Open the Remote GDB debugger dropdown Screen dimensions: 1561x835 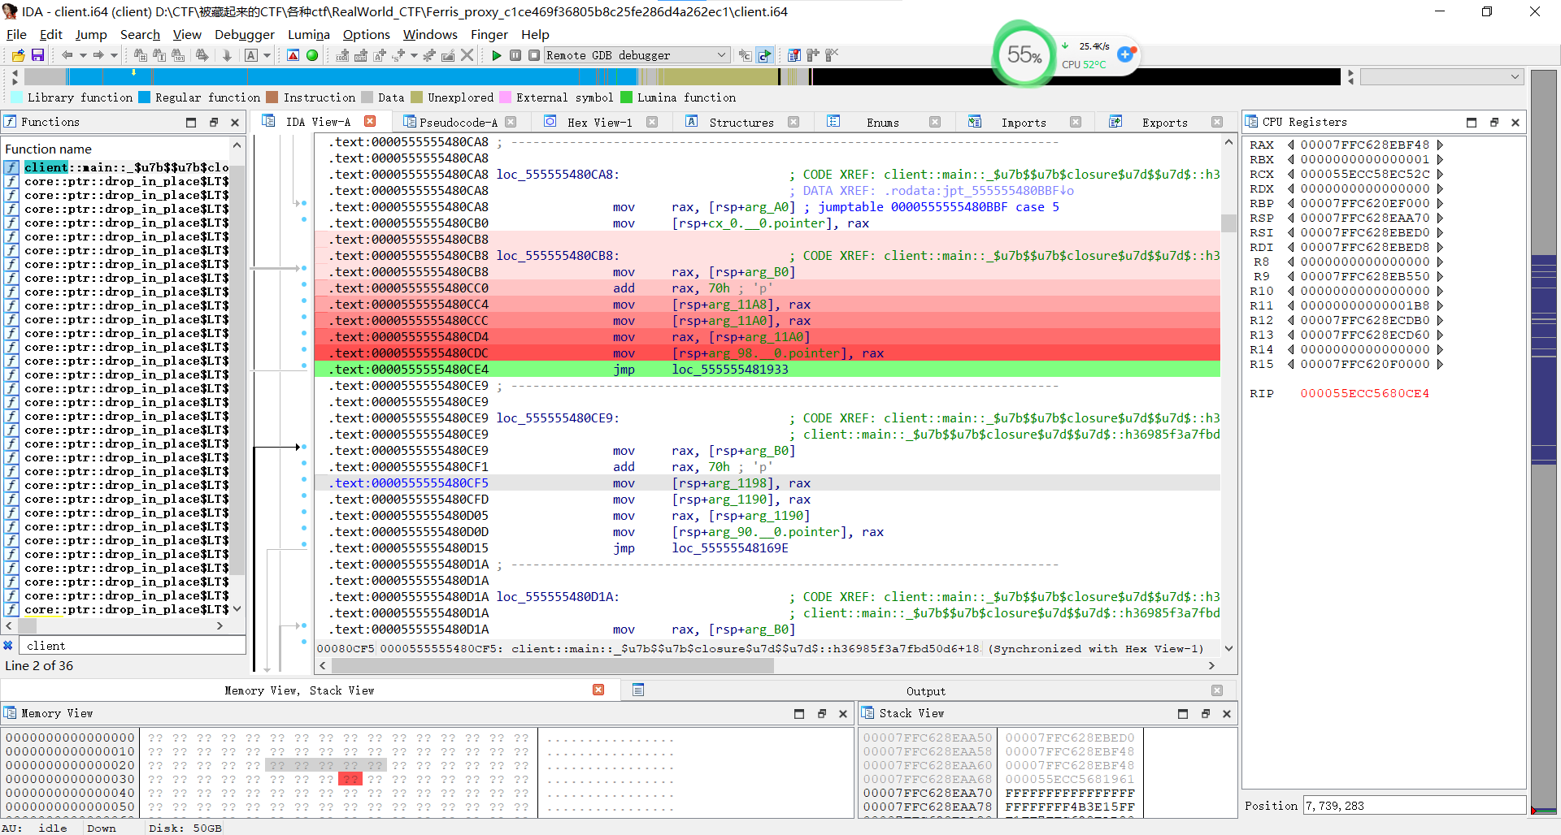click(637, 55)
